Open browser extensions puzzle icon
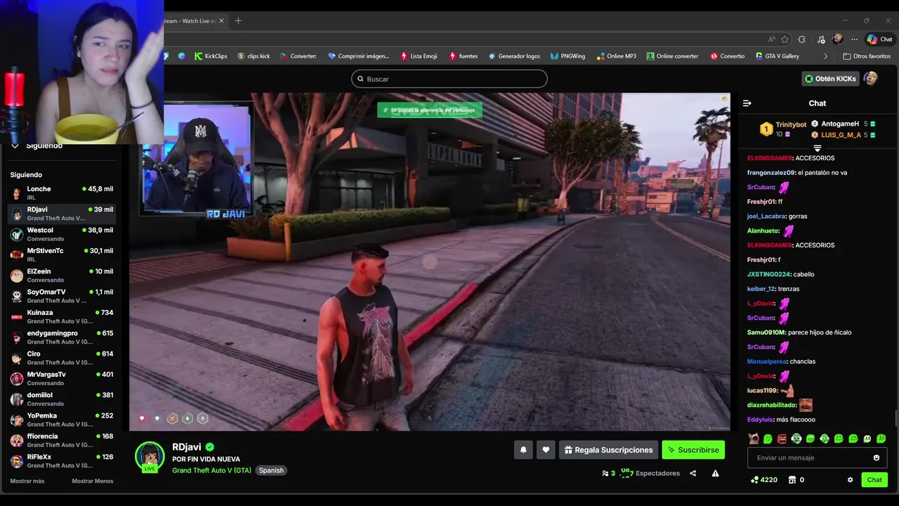Screen dimensions: 899x506 pyautogui.click(x=802, y=39)
